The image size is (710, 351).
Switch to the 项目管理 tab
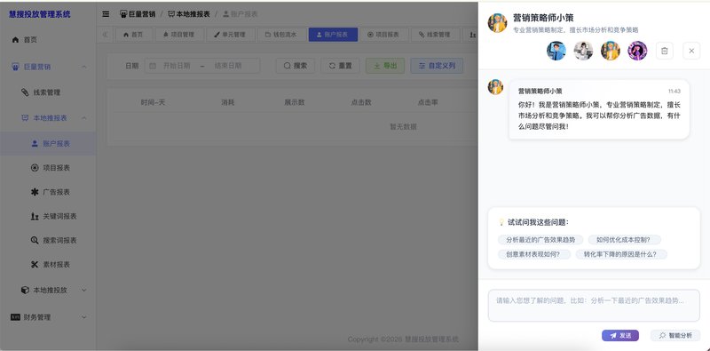coord(179,35)
